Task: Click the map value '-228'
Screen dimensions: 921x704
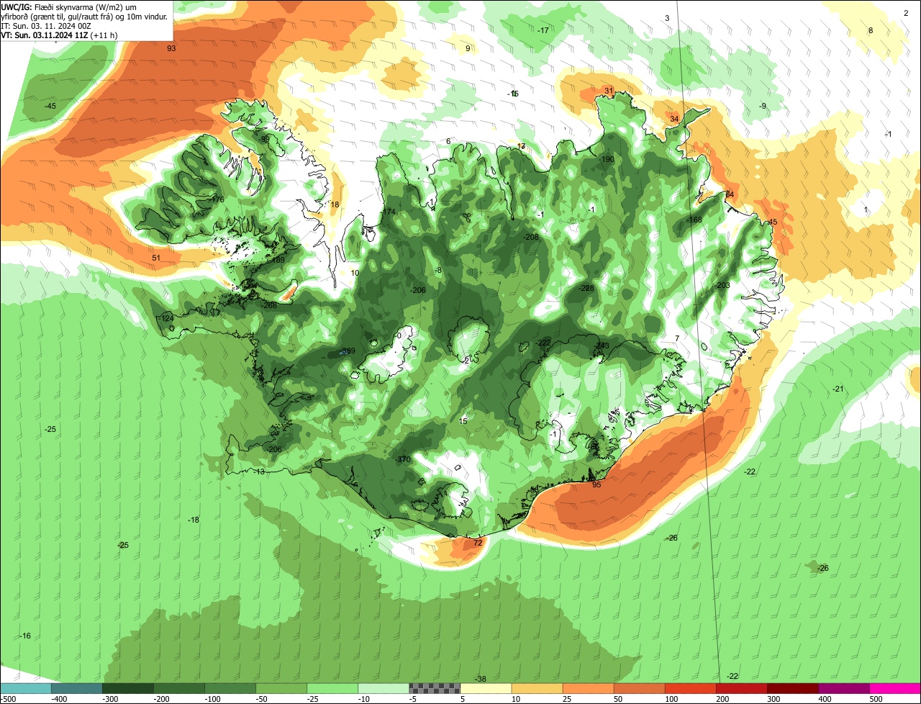Action: tap(587, 288)
